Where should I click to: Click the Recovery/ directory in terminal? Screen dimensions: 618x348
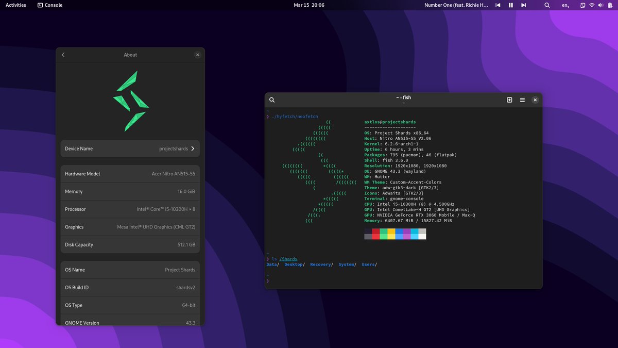click(x=322, y=264)
